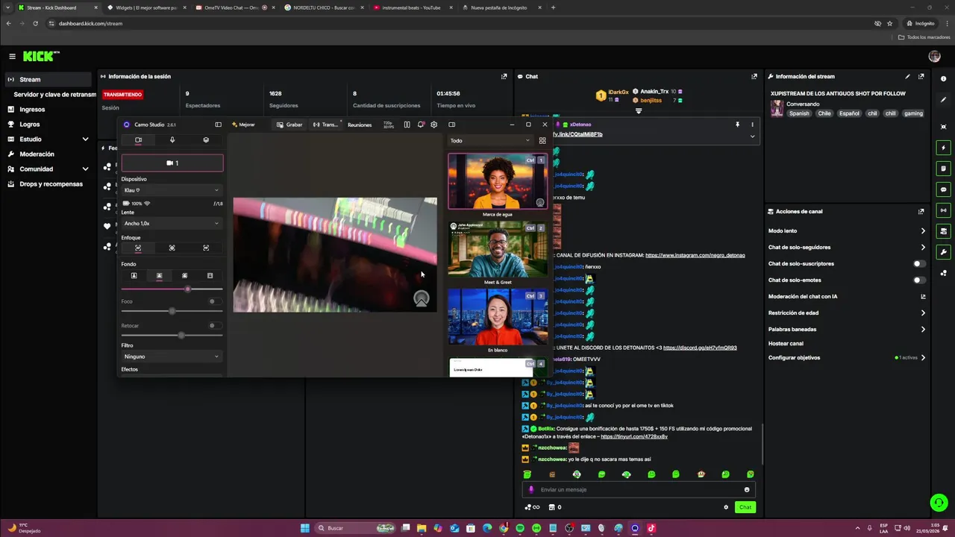Viewport: 955px width, 537px height.
Task: Open Logros in Kick sidebar
Action: pyautogui.click(x=49, y=125)
